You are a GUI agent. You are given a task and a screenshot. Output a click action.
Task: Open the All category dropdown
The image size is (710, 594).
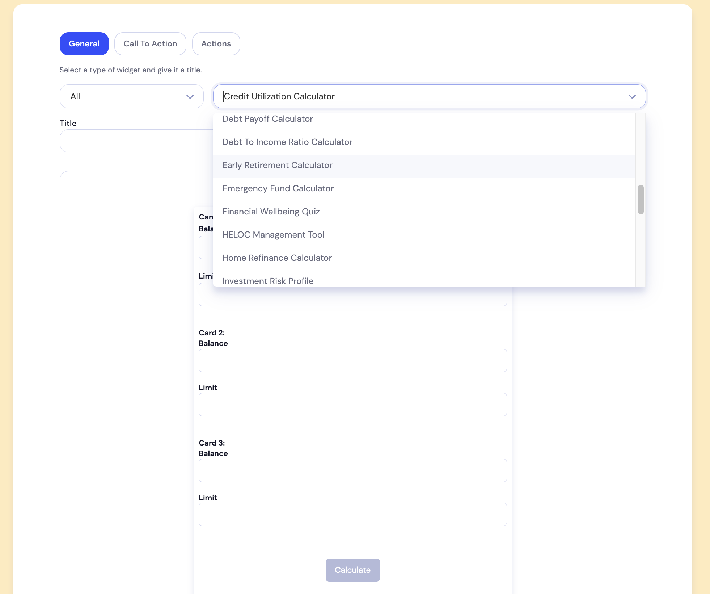point(131,96)
